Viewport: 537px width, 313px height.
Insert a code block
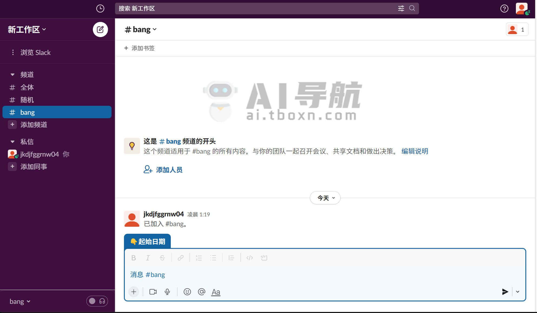264,258
